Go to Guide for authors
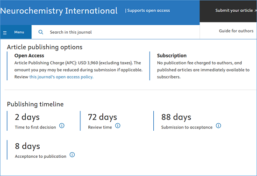This screenshot has height=176, width=257. point(236,31)
